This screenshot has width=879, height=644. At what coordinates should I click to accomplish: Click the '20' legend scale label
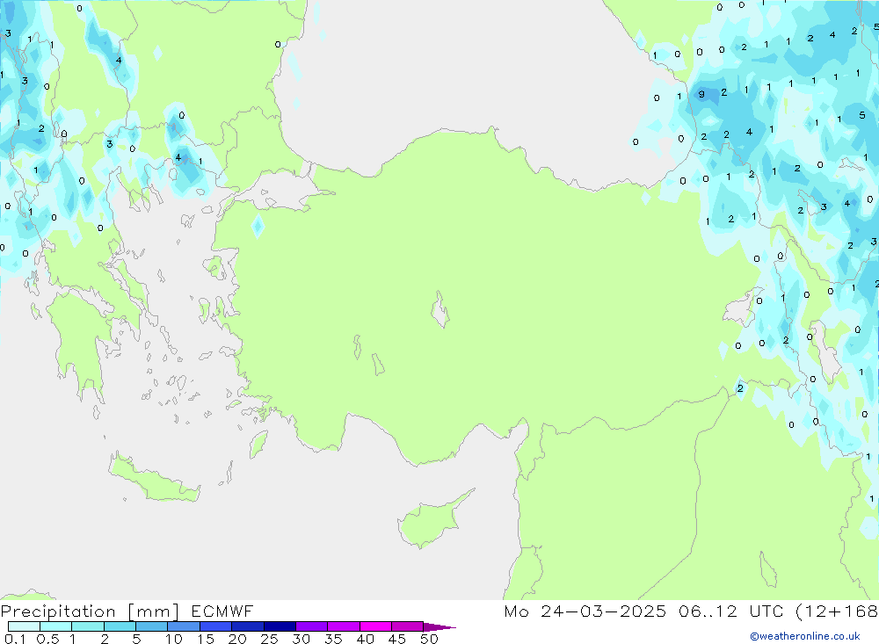pyautogui.click(x=237, y=639)
